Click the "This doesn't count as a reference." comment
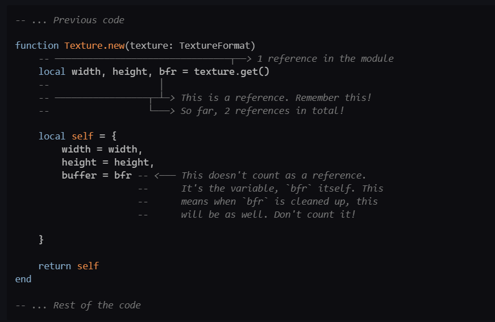Viewport: 495px width, 322px height. (273, 175)
